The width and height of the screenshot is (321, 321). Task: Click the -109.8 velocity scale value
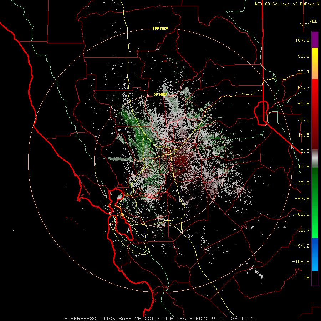coord(301,262)
